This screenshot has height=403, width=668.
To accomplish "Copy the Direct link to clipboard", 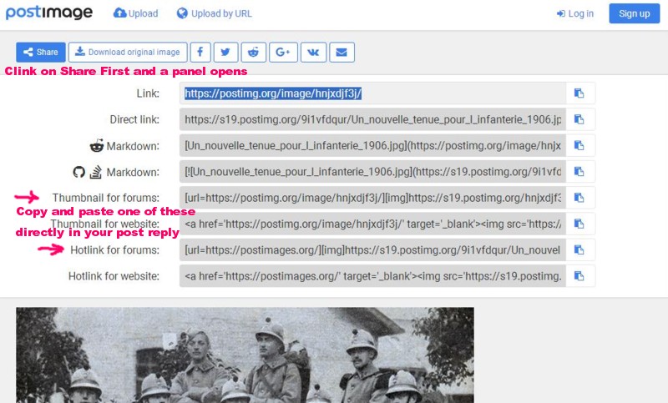I will click(x=579, y=119).
